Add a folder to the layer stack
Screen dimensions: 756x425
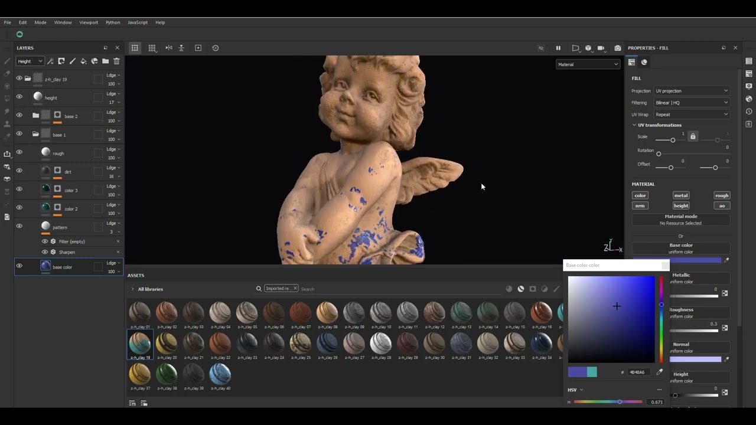tap(105, 61)
